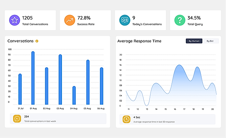This screenshot has width=226, height=138.
Task: Click the 34.5% total query value
Action: 194,18
